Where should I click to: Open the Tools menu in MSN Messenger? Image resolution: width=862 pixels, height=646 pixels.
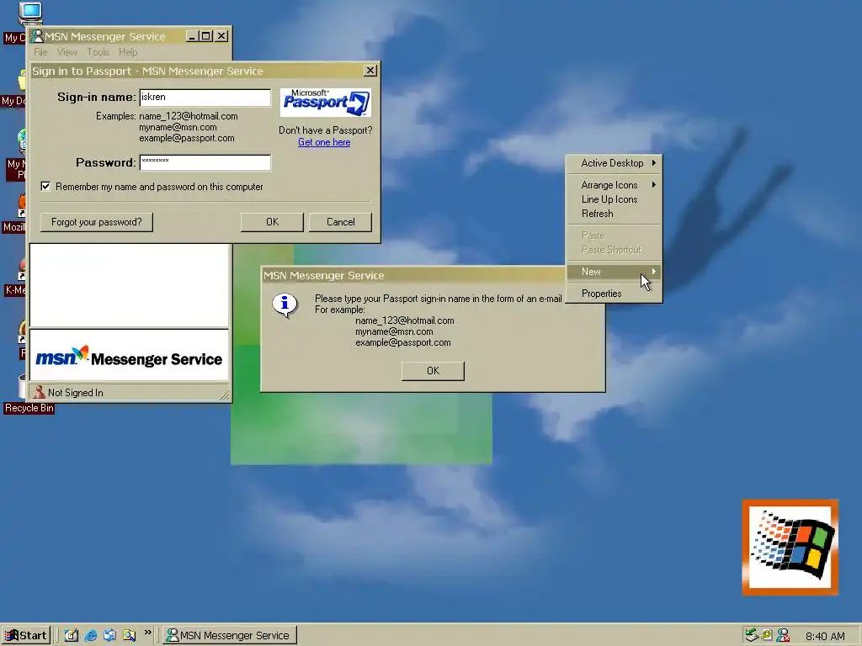pos(98,52)
